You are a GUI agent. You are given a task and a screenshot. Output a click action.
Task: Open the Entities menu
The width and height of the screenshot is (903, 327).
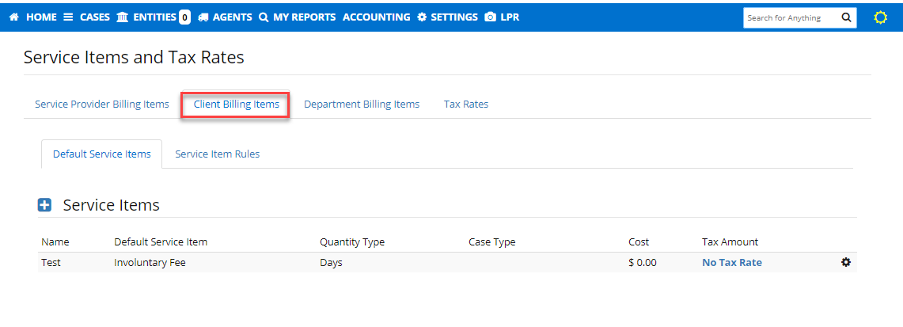146,17
